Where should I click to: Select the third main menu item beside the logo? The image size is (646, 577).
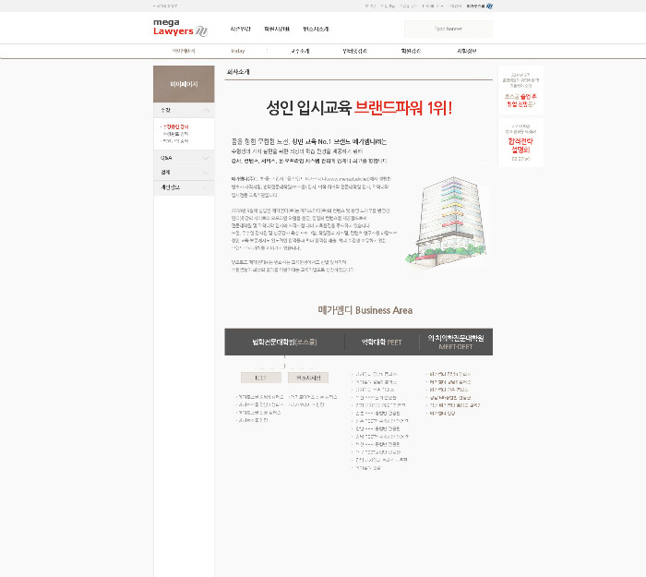(316, 29)
